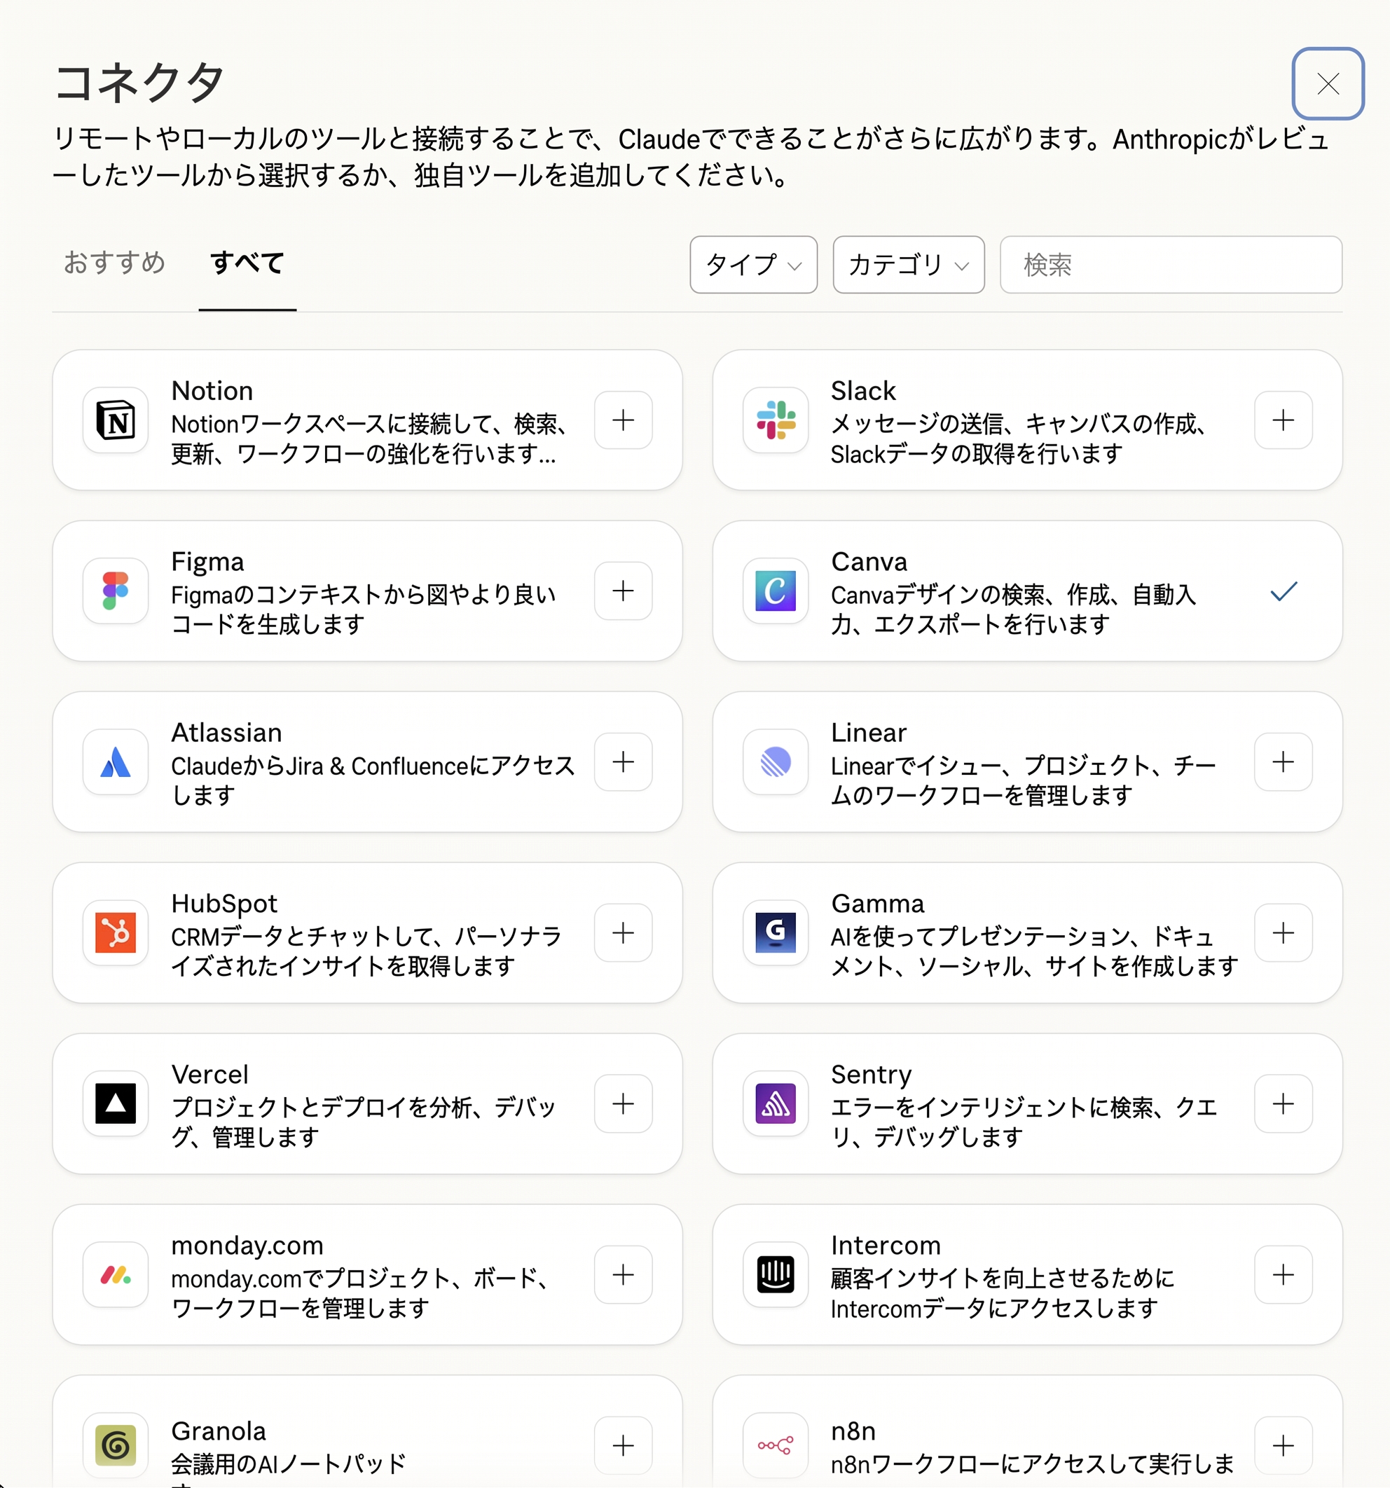1390x1488 pixels.
Task: Add the Figma connector with plus
Action: click(x=623, y=591)
